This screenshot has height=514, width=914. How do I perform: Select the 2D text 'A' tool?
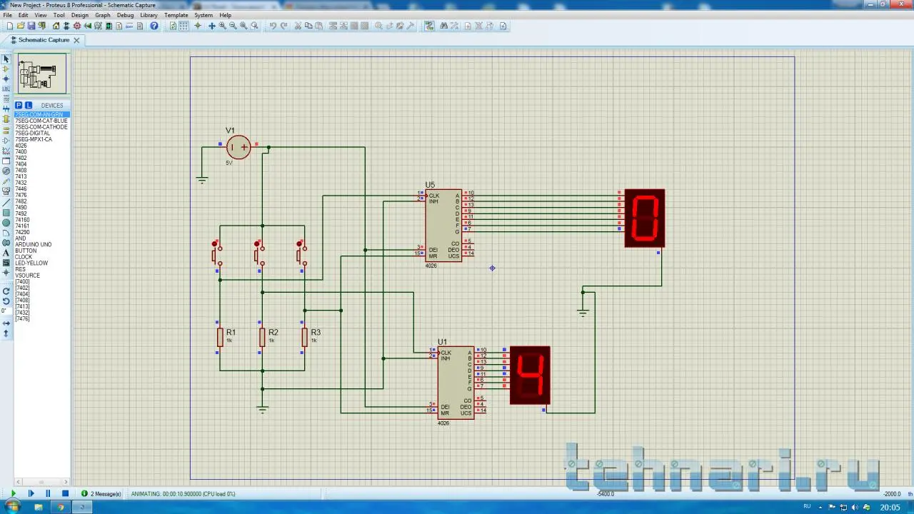(6, 253)
